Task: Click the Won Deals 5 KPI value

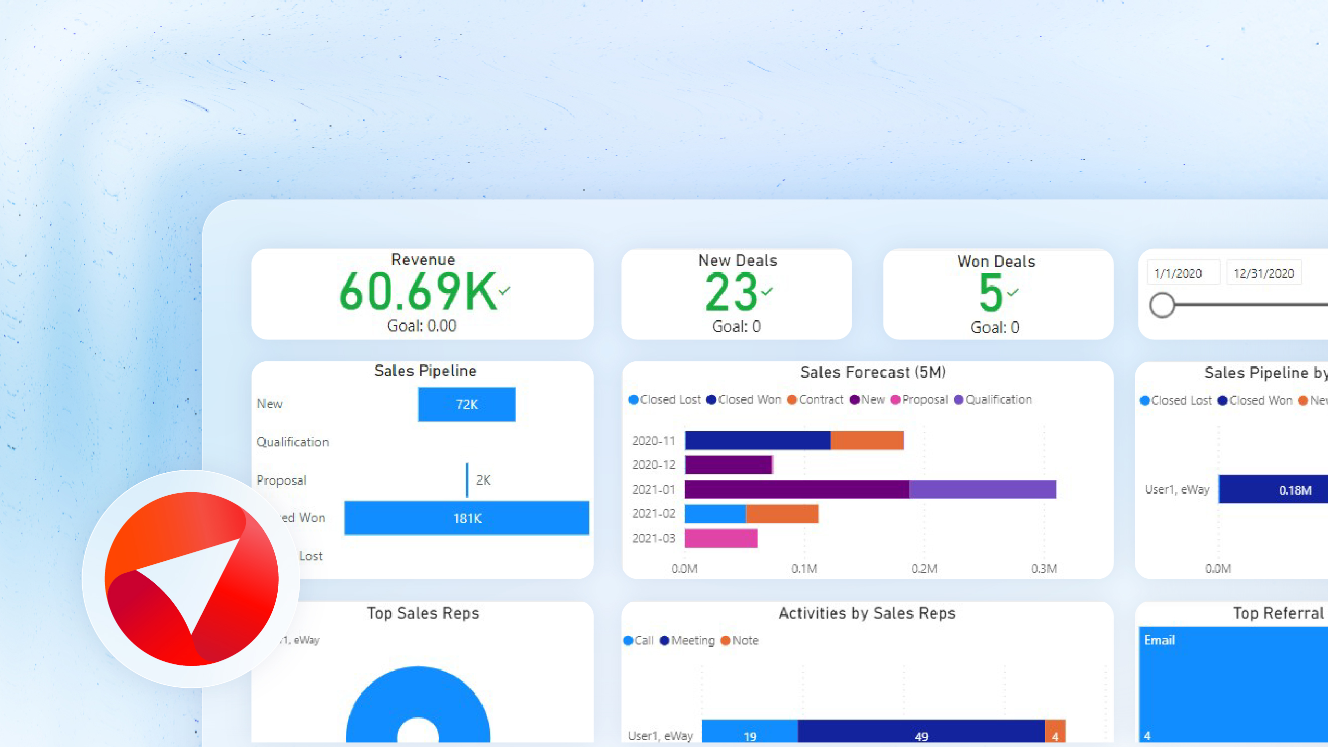Action: [991, 293]
